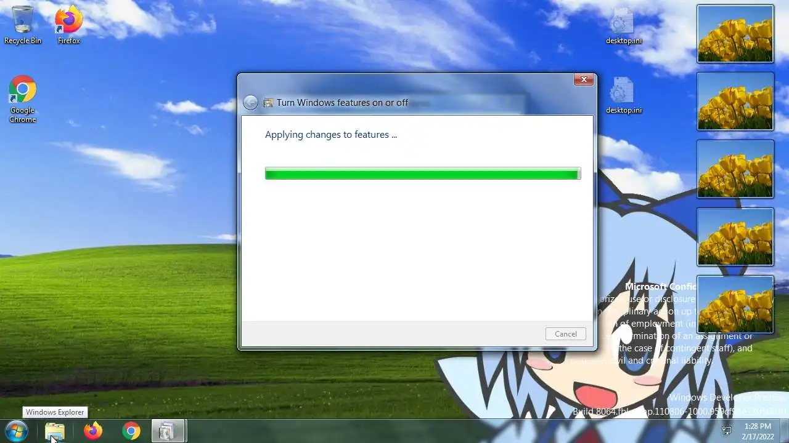Launch Firefox from the taskbar
This screenshot has width=789, height=443.
[x=93, y=431]
